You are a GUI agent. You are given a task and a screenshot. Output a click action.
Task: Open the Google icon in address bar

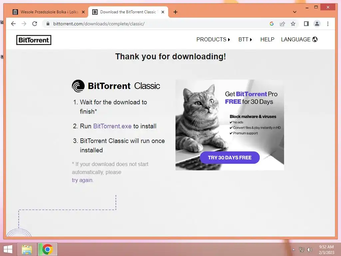point(272,24)
